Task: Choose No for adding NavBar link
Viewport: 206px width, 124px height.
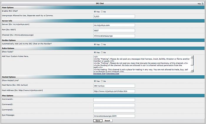Action: 102,45
